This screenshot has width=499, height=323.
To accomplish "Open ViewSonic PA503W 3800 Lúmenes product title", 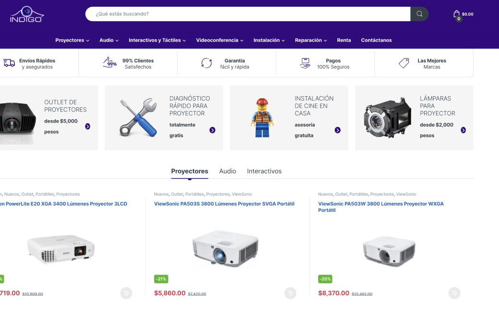I will (381, 207).
